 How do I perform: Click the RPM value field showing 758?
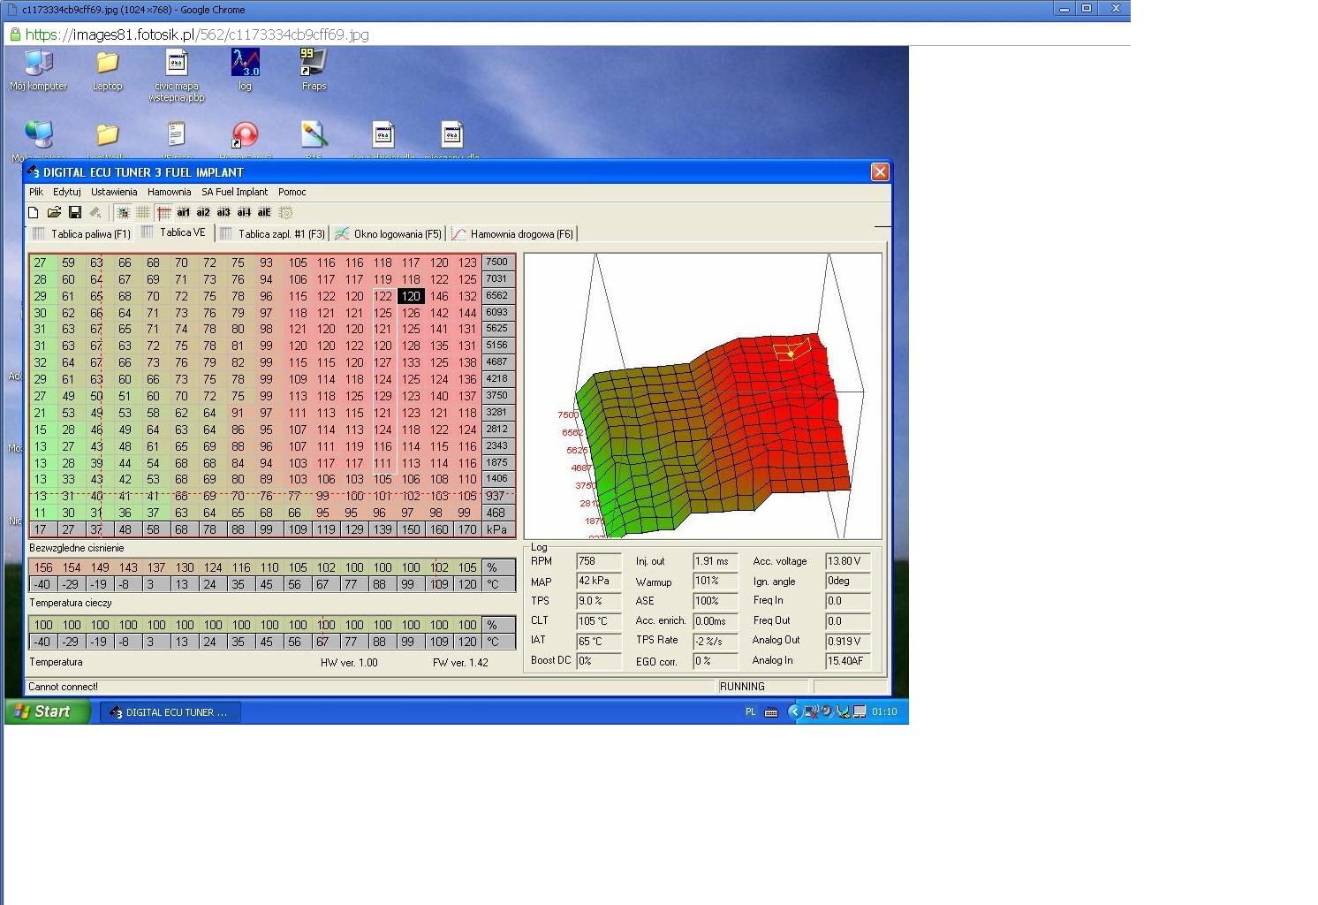click(599, 562)
